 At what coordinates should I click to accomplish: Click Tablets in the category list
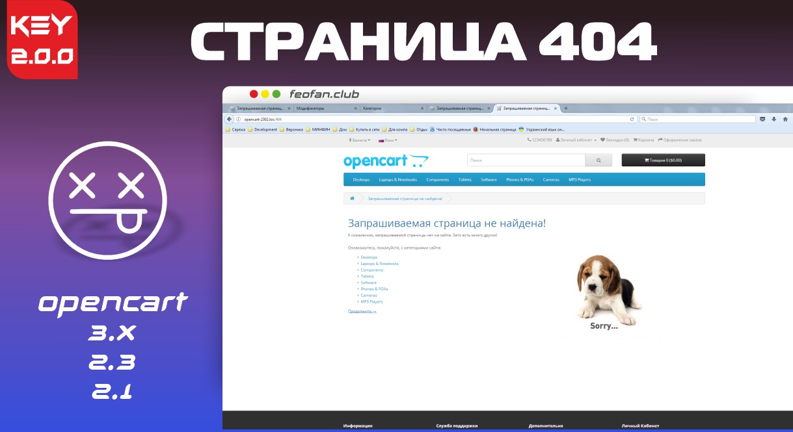367,276
